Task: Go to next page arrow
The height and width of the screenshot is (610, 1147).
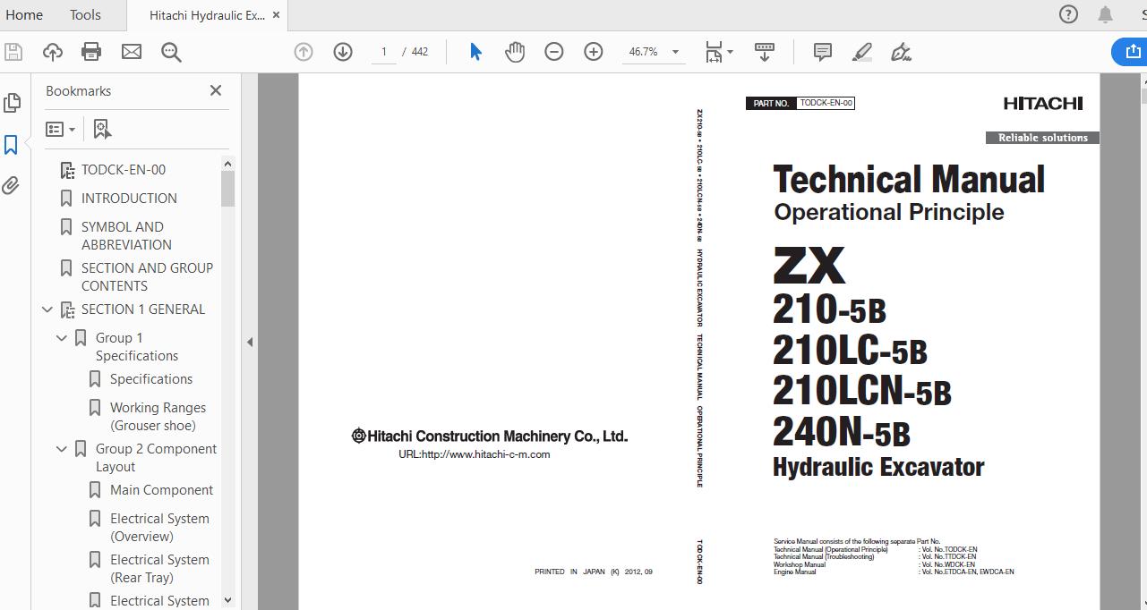Action: 343,52
